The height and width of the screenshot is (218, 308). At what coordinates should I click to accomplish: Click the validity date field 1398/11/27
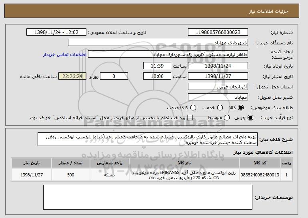point(218,76)
